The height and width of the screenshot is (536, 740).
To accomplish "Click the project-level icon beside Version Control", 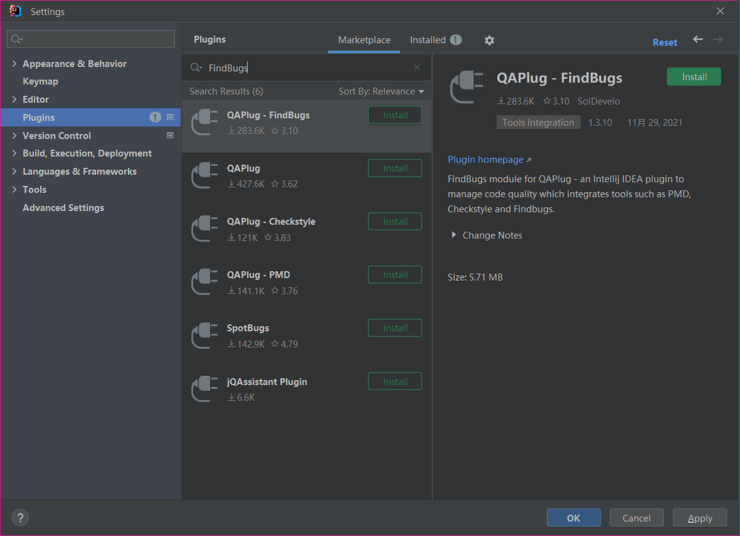I will coord(171,135).
